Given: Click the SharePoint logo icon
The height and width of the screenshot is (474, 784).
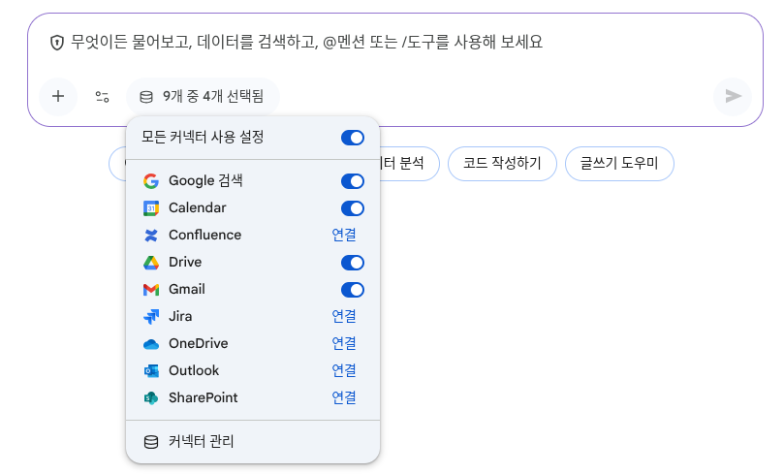Looking at the screenshot, I should (150, 398).
